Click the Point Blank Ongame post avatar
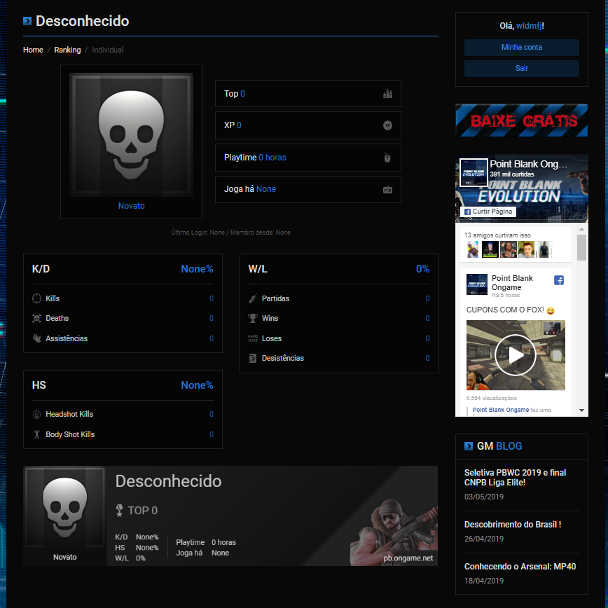 476,284
